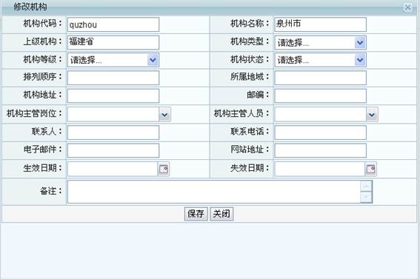Image resolution: width=420 pixels, height=279 pixels.
Task: Click inside the 备注 text area
Action: click(x=214, y=192)
